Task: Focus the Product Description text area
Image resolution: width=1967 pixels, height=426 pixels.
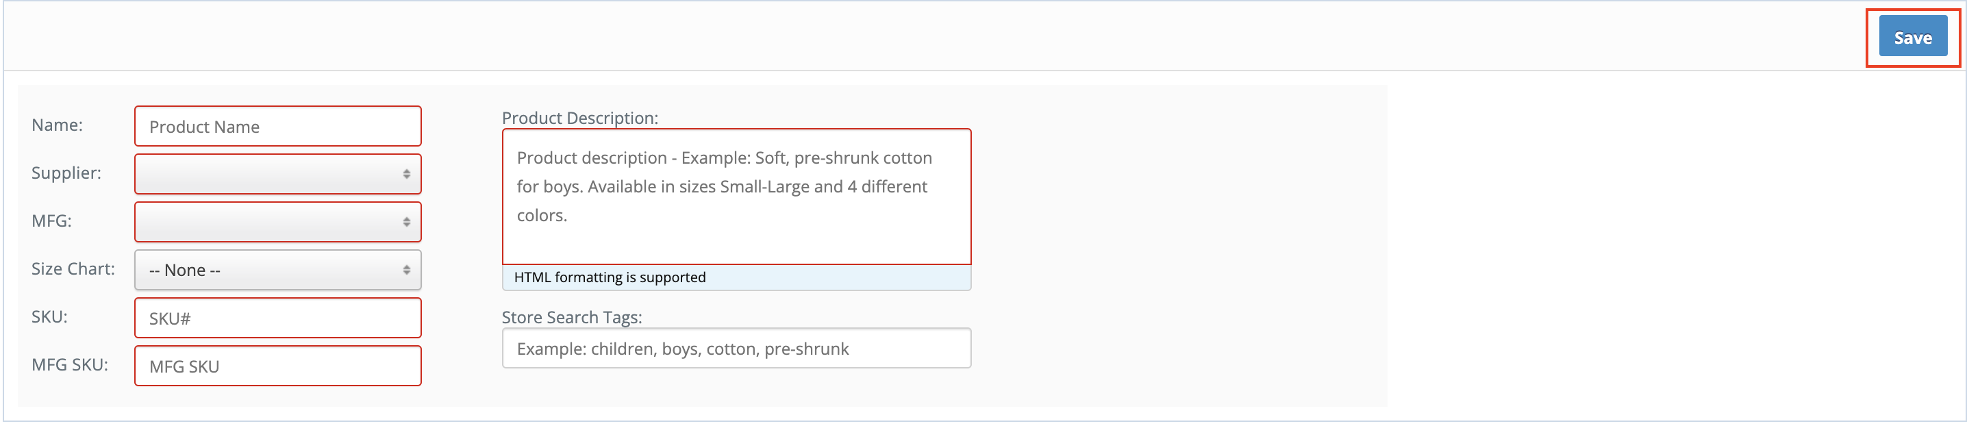Action: 736,197
